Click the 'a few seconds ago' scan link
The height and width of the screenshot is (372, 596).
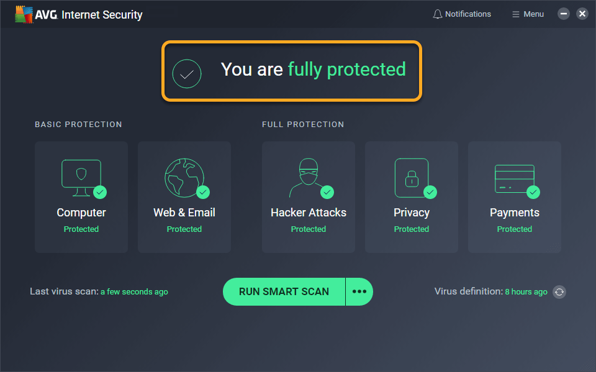[134, 291]
